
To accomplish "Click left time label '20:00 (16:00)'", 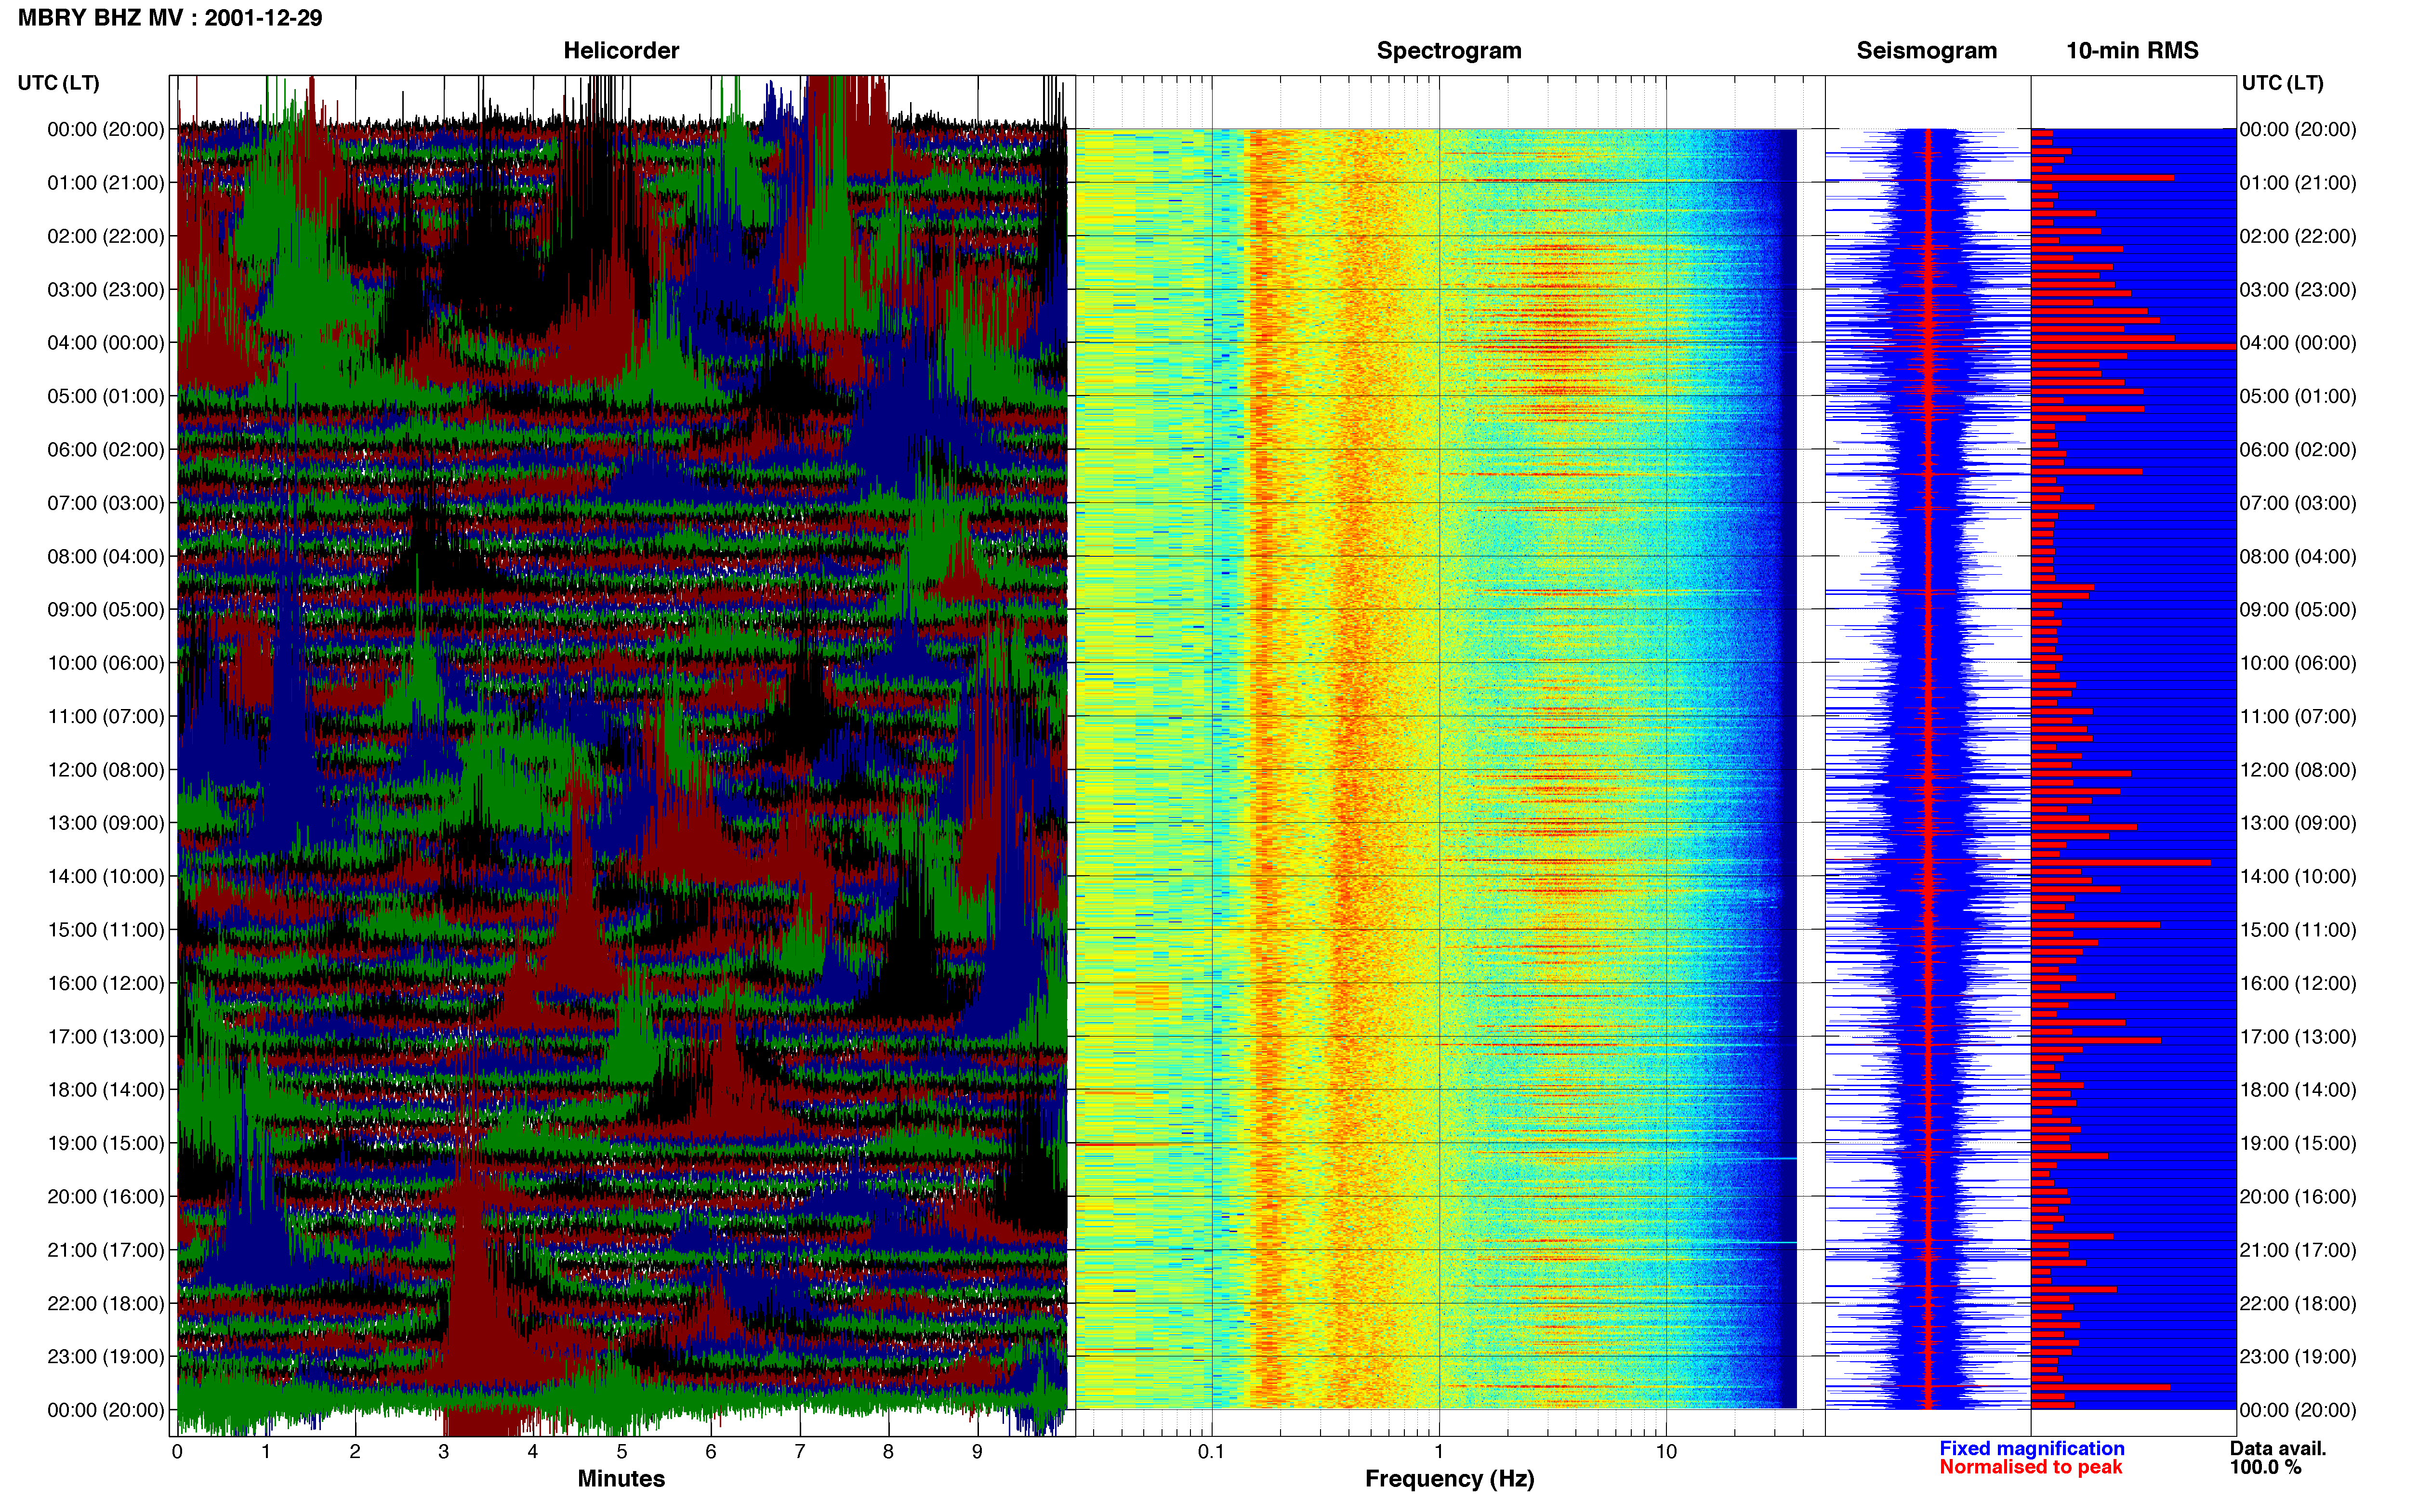I will point(106,1197).
